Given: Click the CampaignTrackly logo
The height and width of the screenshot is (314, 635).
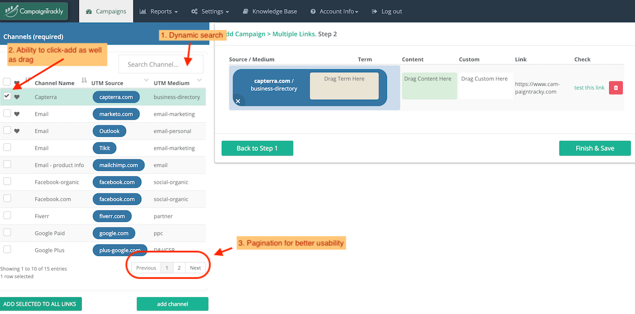Looking at the screenshot, I should pos(34,11).
